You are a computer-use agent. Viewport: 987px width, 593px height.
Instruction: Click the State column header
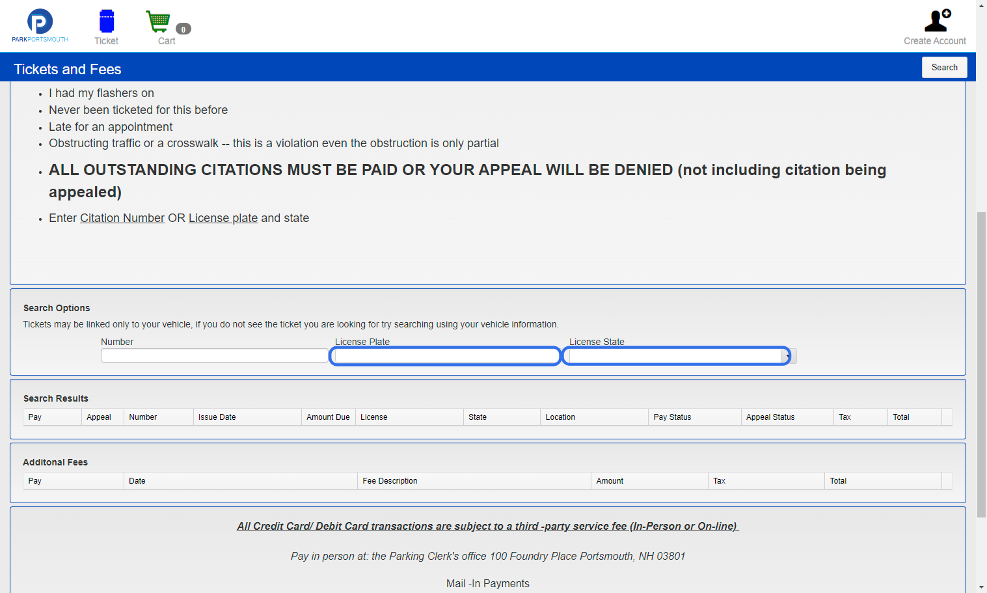(502, 417)
